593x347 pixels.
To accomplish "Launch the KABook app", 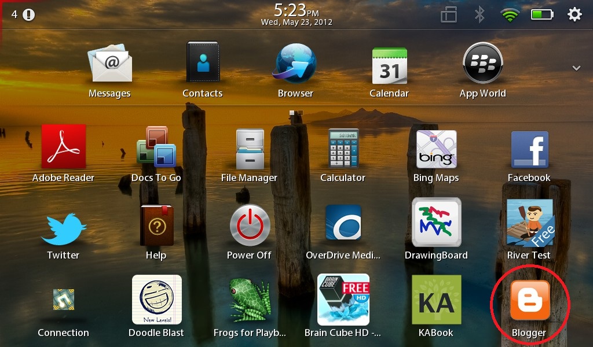I will (437, 300).
